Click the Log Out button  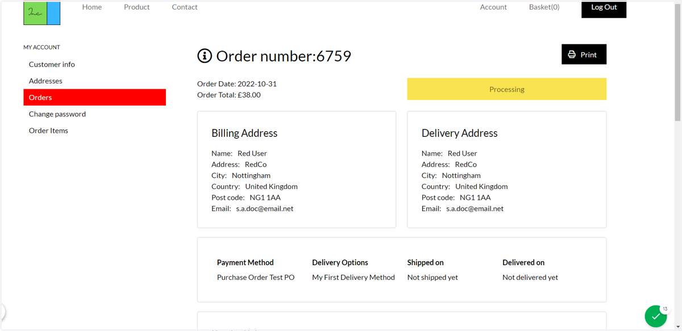tap(604, 9)
